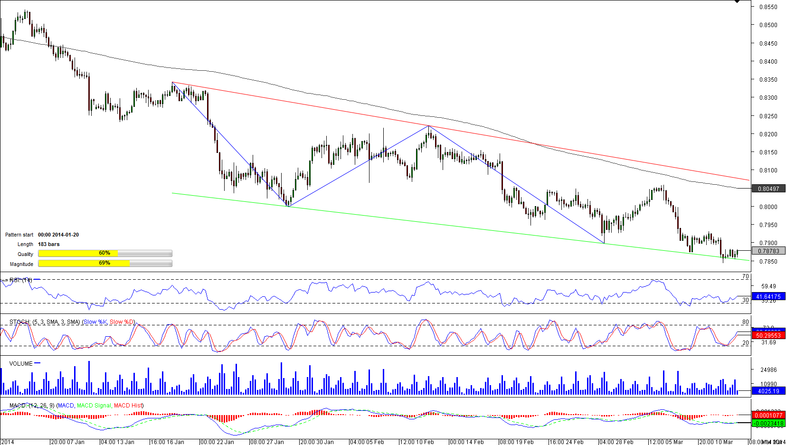Click the 00:00 22 Jan time axis label

pyautogui.click(x=217, y=442)
